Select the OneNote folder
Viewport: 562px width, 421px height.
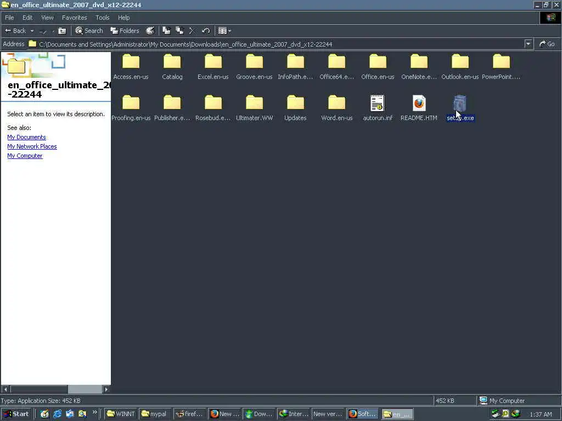coord(419,67)
